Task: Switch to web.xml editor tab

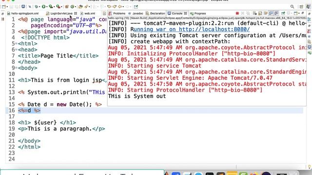Action: [x=88, y=13]
